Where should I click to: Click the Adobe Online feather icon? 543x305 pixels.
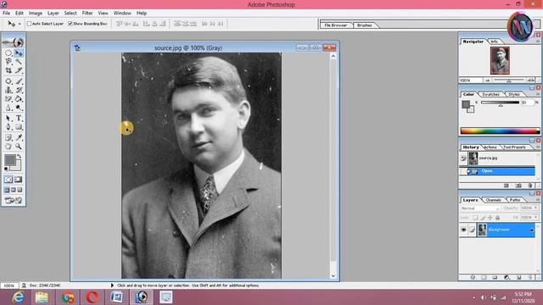(x=14, y=42)
